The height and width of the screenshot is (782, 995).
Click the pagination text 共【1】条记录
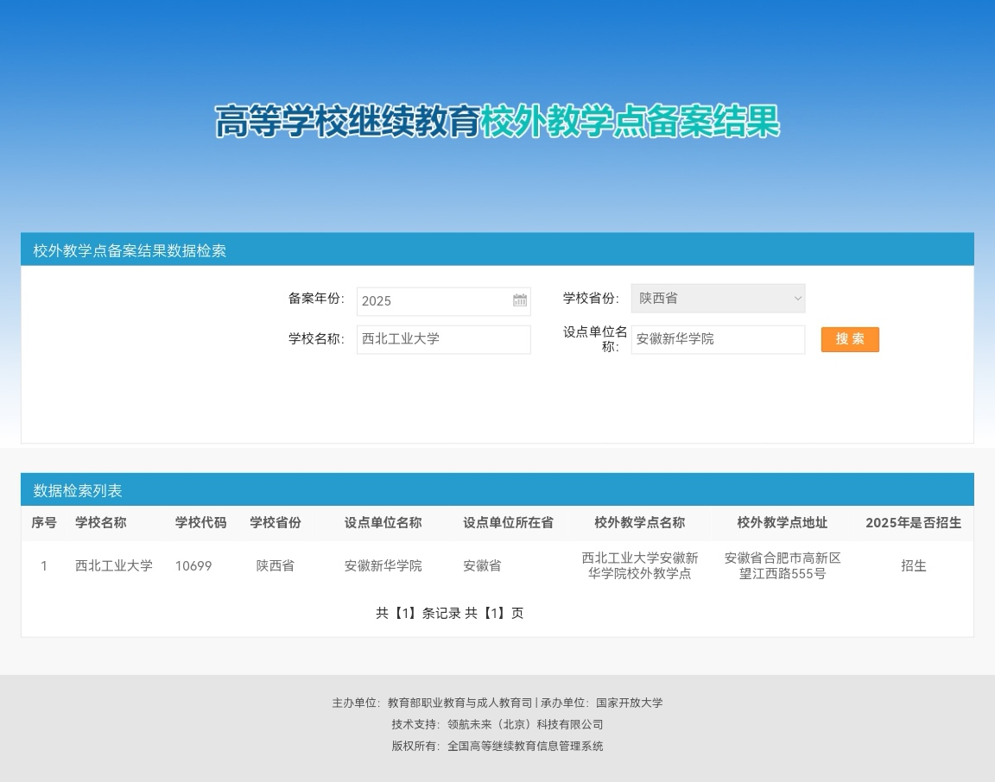pos(418,613)
